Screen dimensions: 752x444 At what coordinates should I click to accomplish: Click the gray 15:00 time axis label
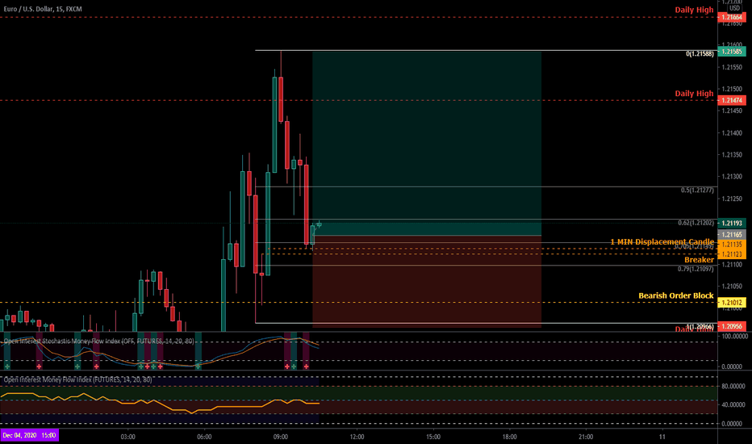[433, 437]
